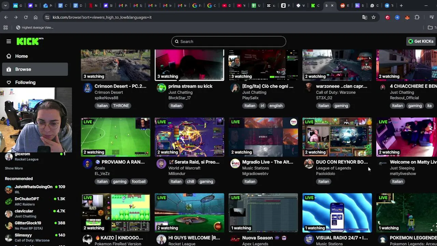Open GlitterGlock19 recommended channel
The image size is (437, 246).
tap(35, 225)
